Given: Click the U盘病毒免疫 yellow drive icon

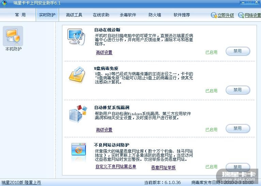Looking at the screenshot, I should (77, 75).
